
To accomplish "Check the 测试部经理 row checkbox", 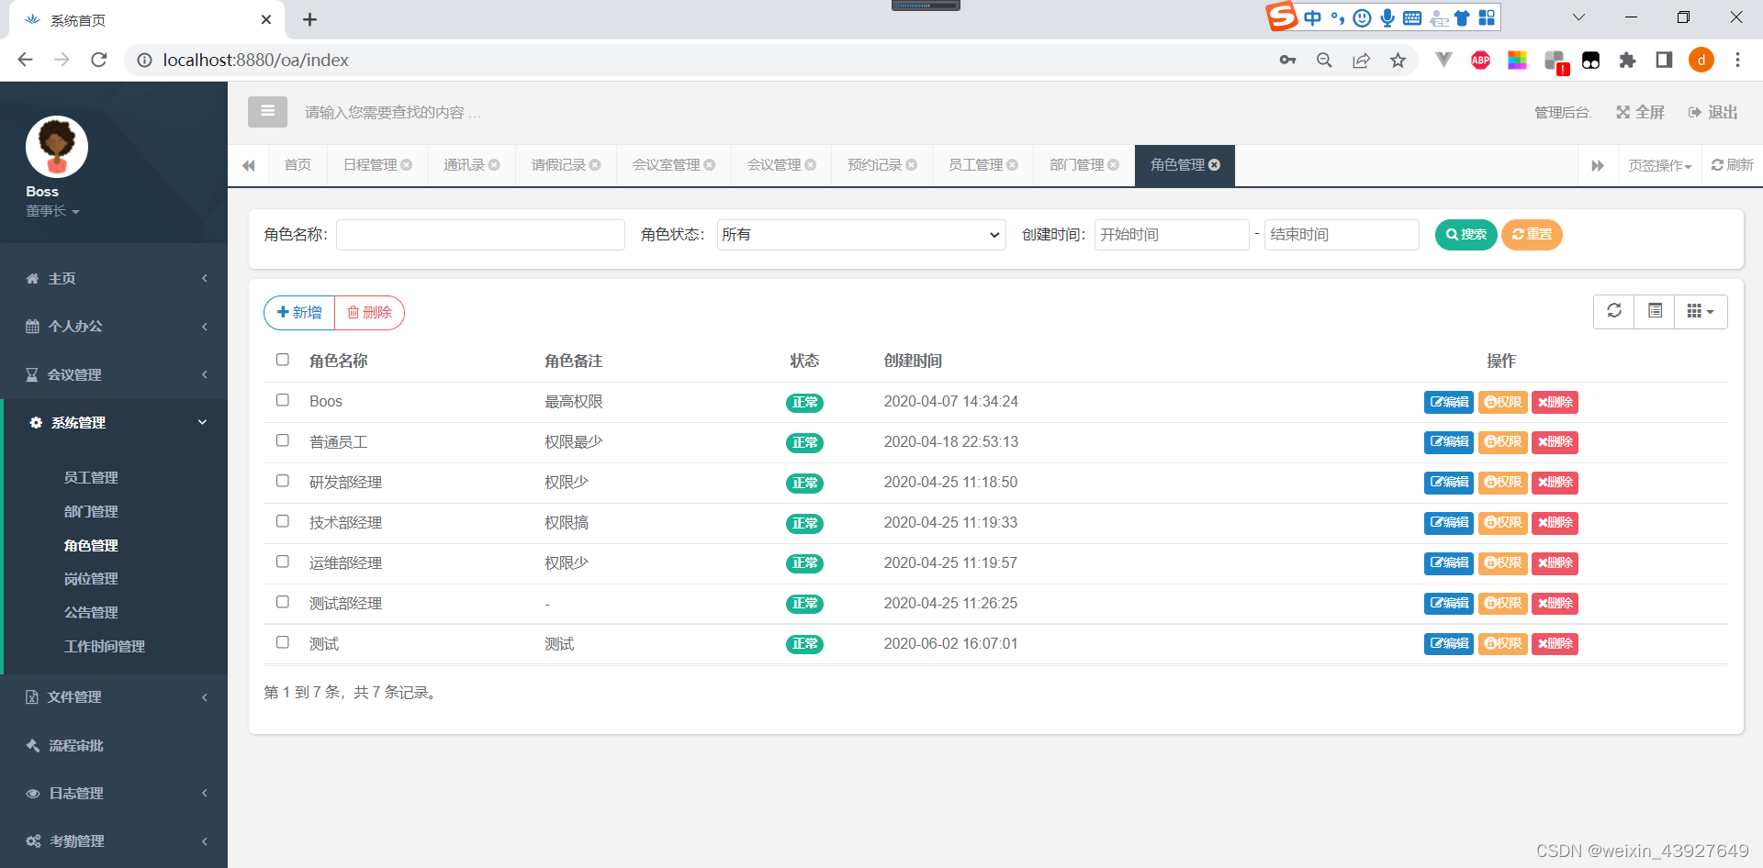I will [x=283, y=602].
